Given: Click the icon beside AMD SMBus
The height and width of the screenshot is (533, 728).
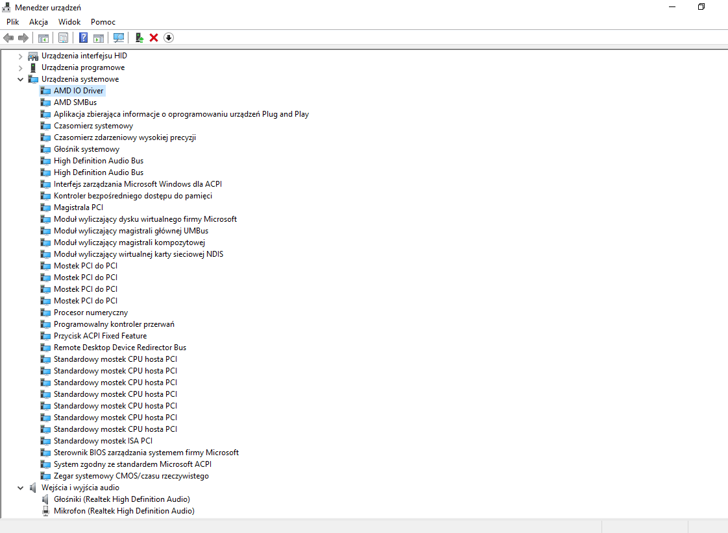Looking at the screenshot, I should (x=45, y=102).
